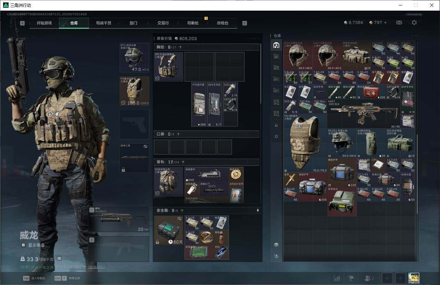This screenshot has height=285, width=440.
Task: Select the TG-H body armor in warehouse
Action: (x=305, y=143)
